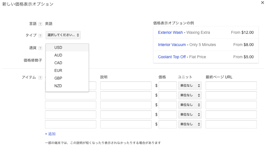The width and height of the screenshot is (266, 146).
Task: Open the タイプ dropdown 選択してください
Action: [63, 35]
